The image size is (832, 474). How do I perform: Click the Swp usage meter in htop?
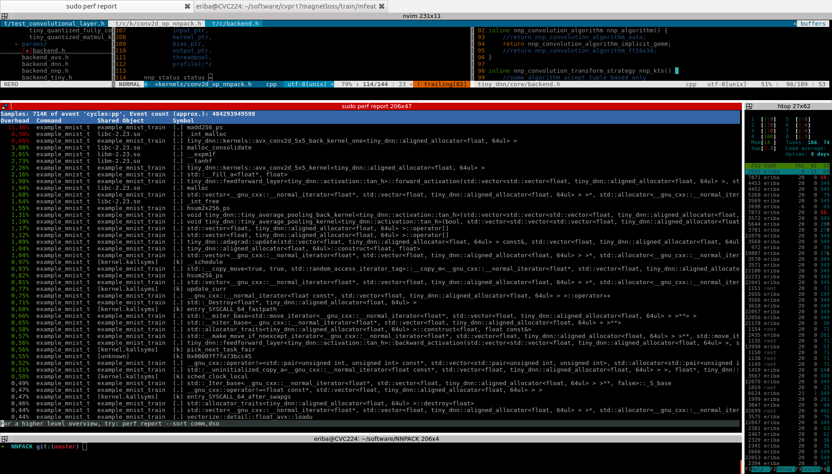point(763,149)
